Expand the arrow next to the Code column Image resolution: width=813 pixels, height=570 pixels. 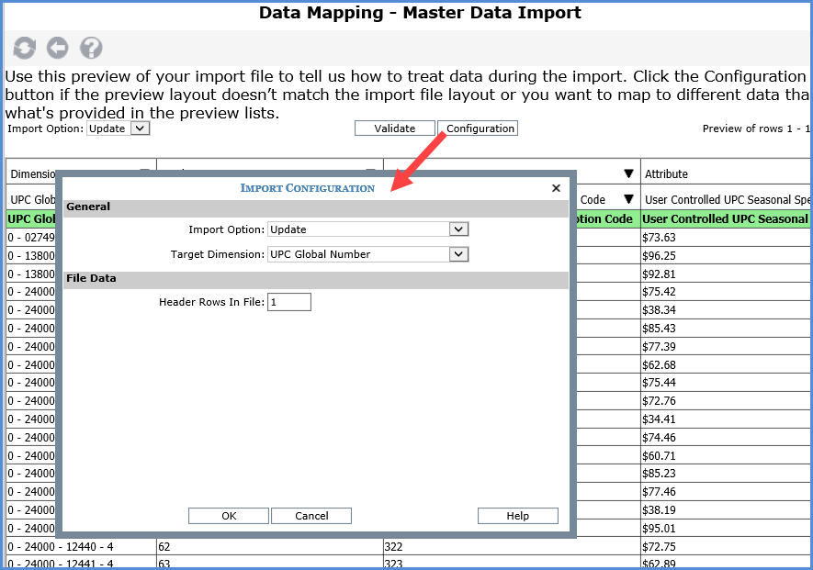tap(628, 199)
